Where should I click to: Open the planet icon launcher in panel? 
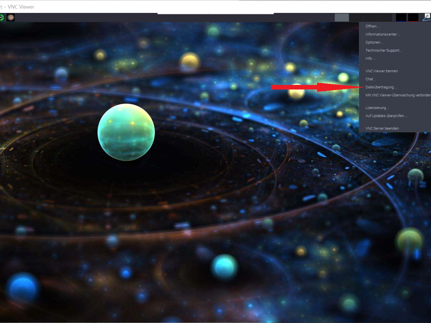(x=11, y=18)
